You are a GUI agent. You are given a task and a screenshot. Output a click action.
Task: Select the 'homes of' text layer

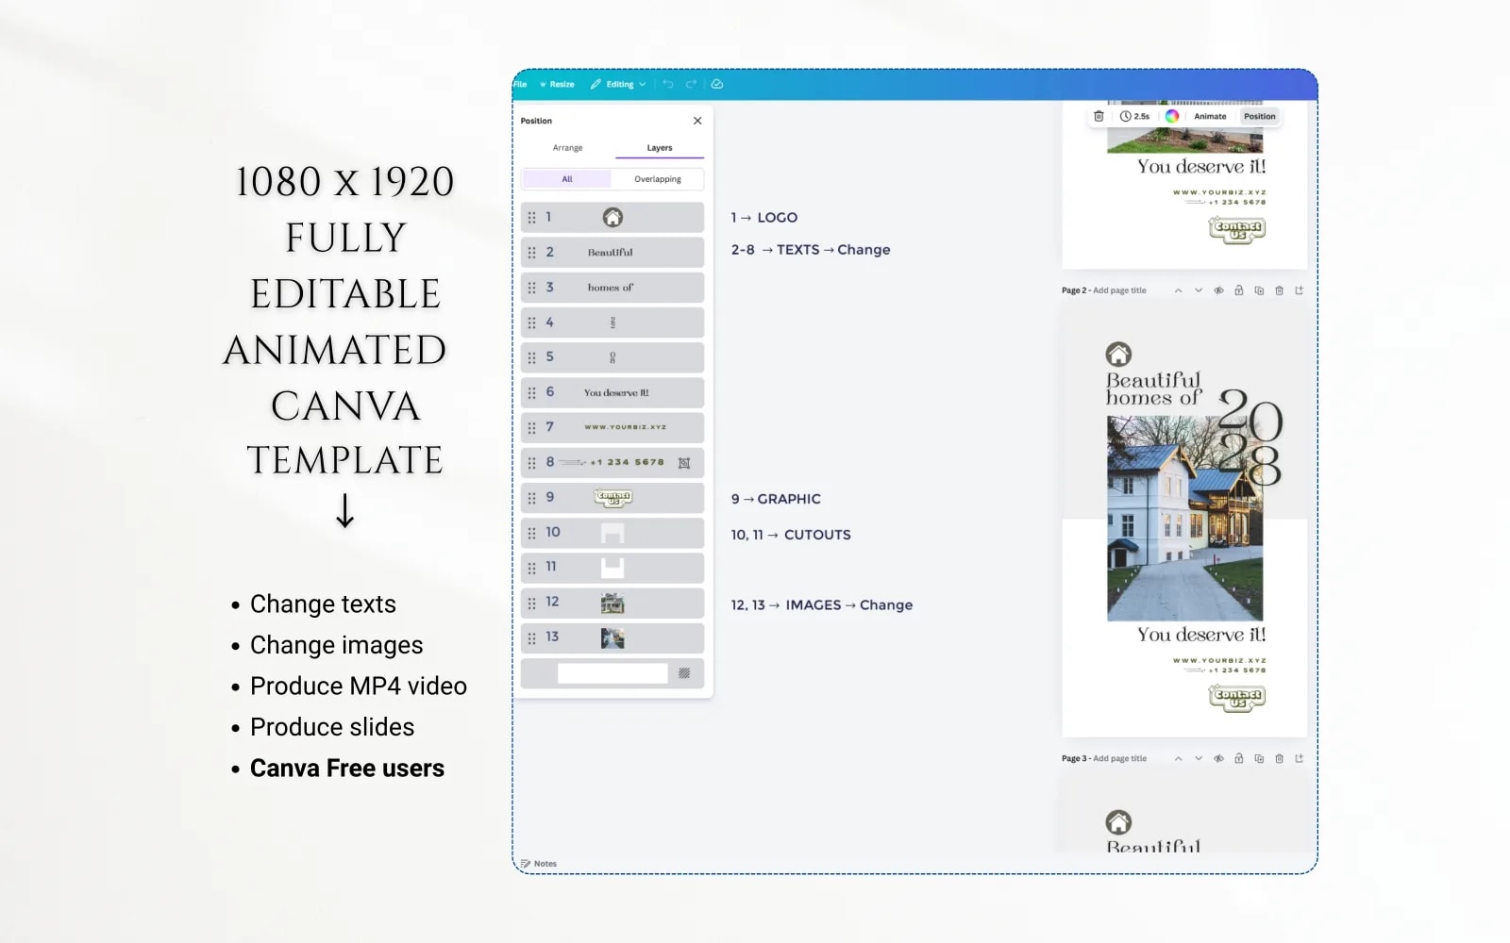click(x=612, y=288)
